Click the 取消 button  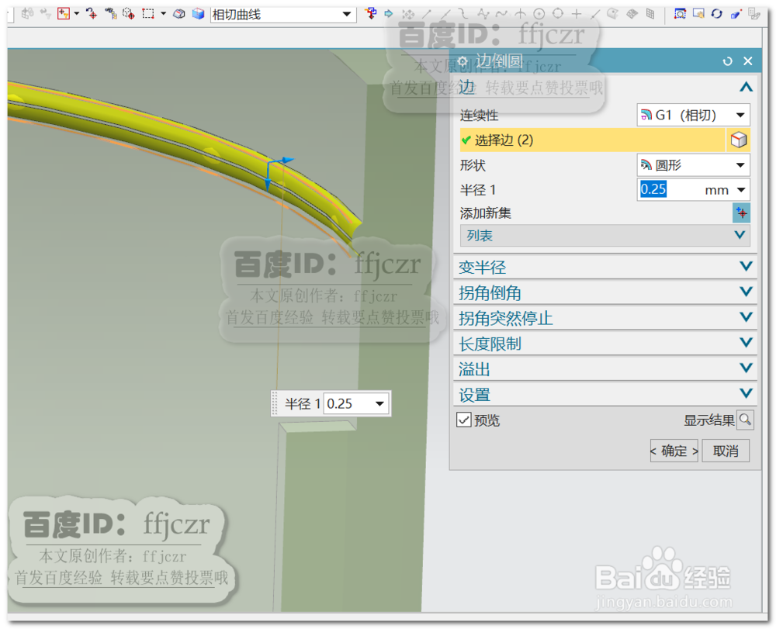[x=726, y=451]
